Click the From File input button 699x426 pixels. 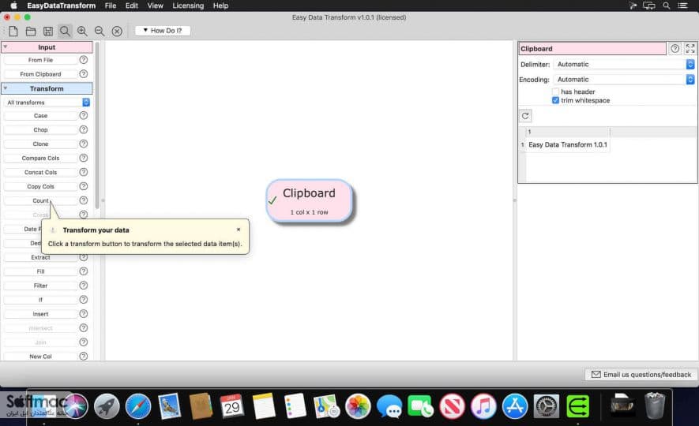40,60
